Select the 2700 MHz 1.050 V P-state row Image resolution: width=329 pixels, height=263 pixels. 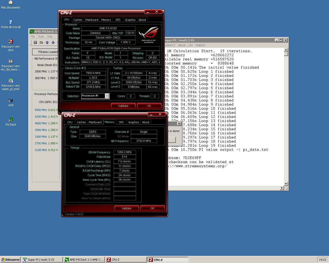pos(46,143)
